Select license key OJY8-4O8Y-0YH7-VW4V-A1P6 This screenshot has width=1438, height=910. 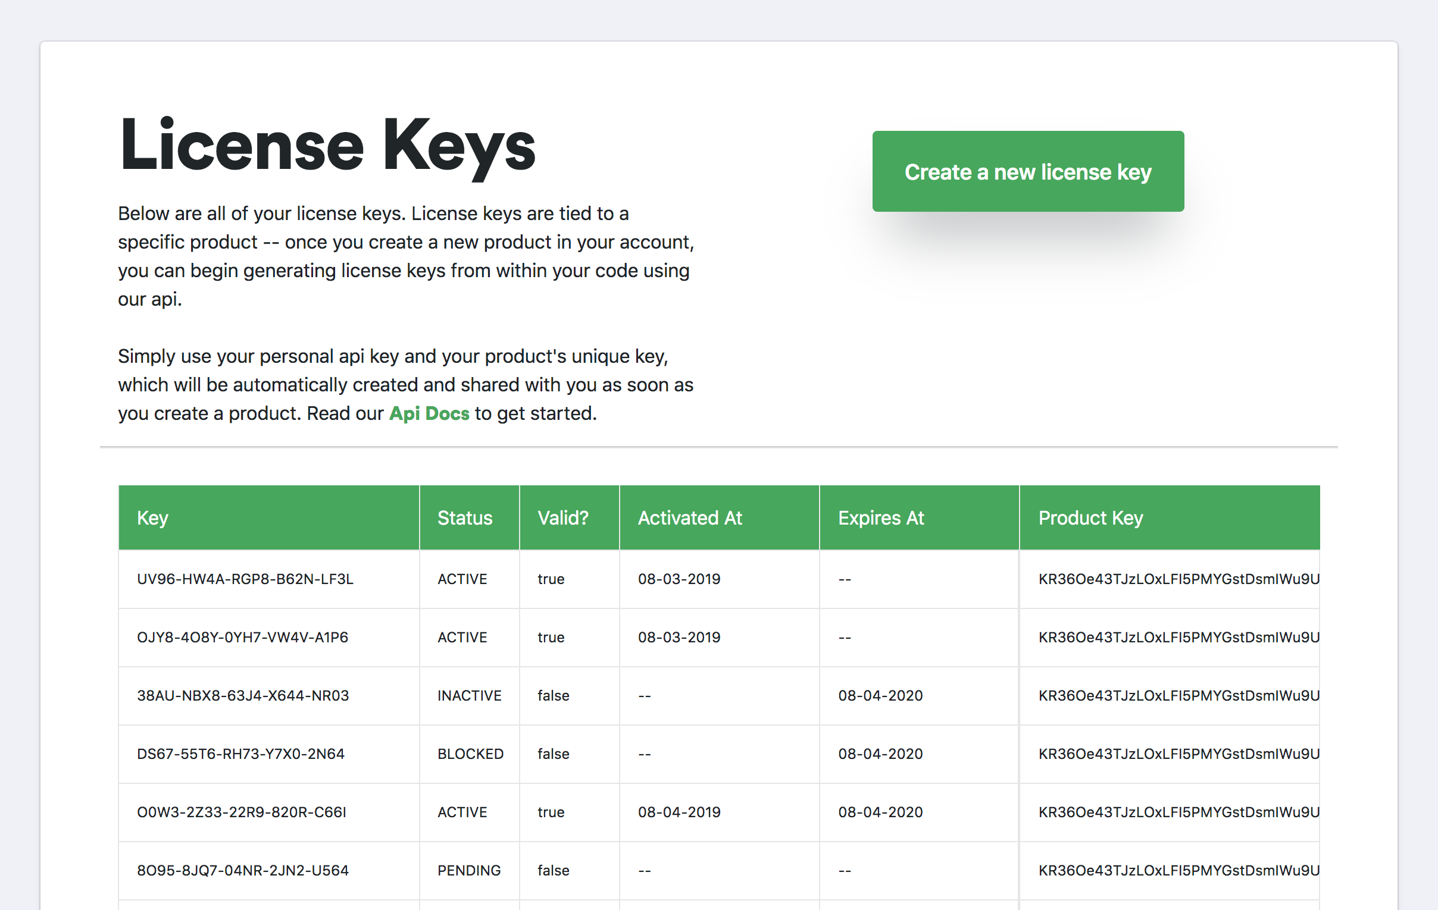(x=242, y=636)
